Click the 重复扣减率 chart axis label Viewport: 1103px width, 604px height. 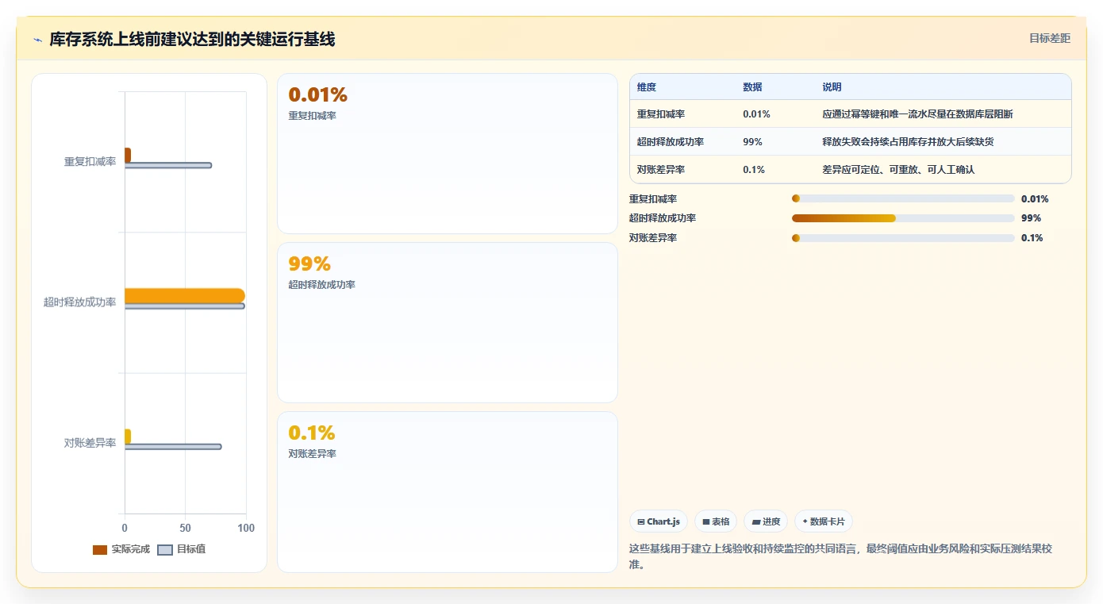90,161
